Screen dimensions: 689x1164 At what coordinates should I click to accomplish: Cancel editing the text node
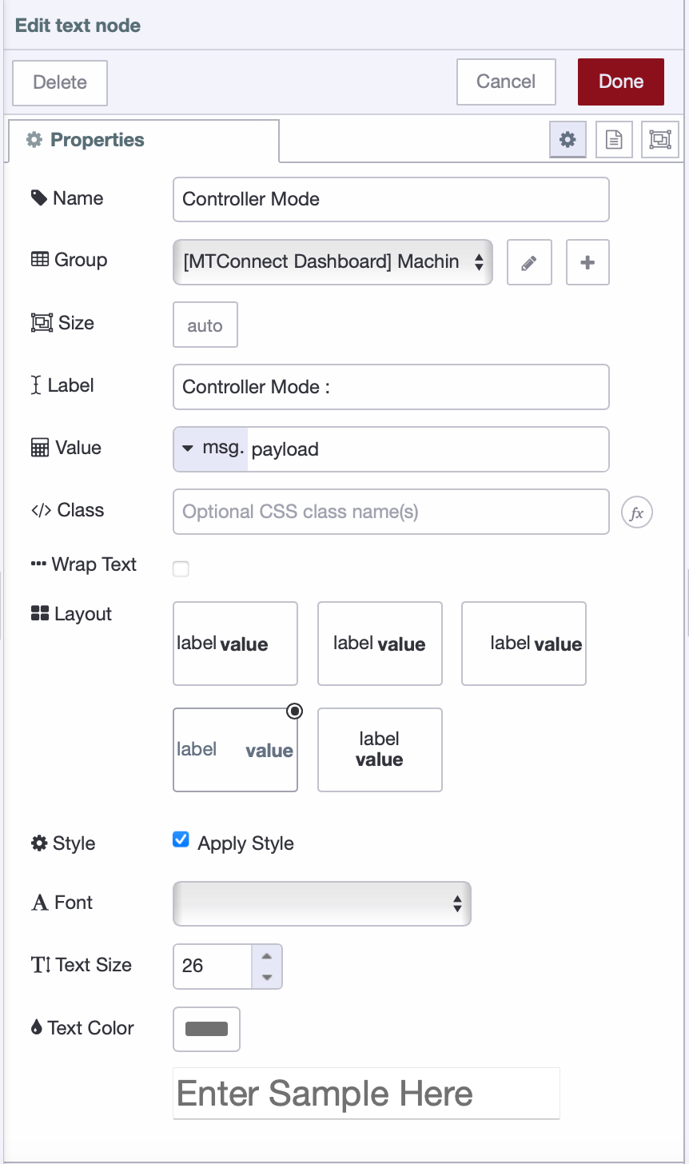click(506, 81)
